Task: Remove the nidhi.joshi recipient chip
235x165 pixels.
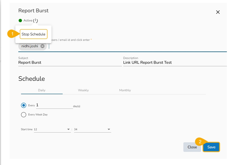Action: point(43,46)
